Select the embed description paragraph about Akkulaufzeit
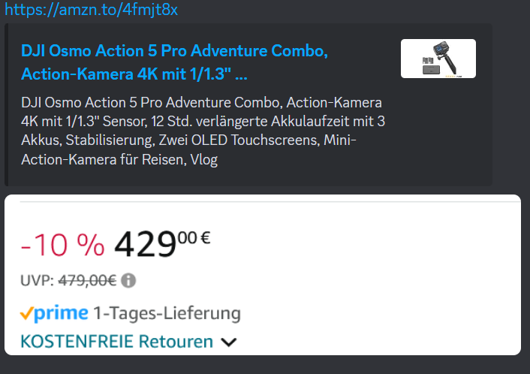 click(203, 131)
